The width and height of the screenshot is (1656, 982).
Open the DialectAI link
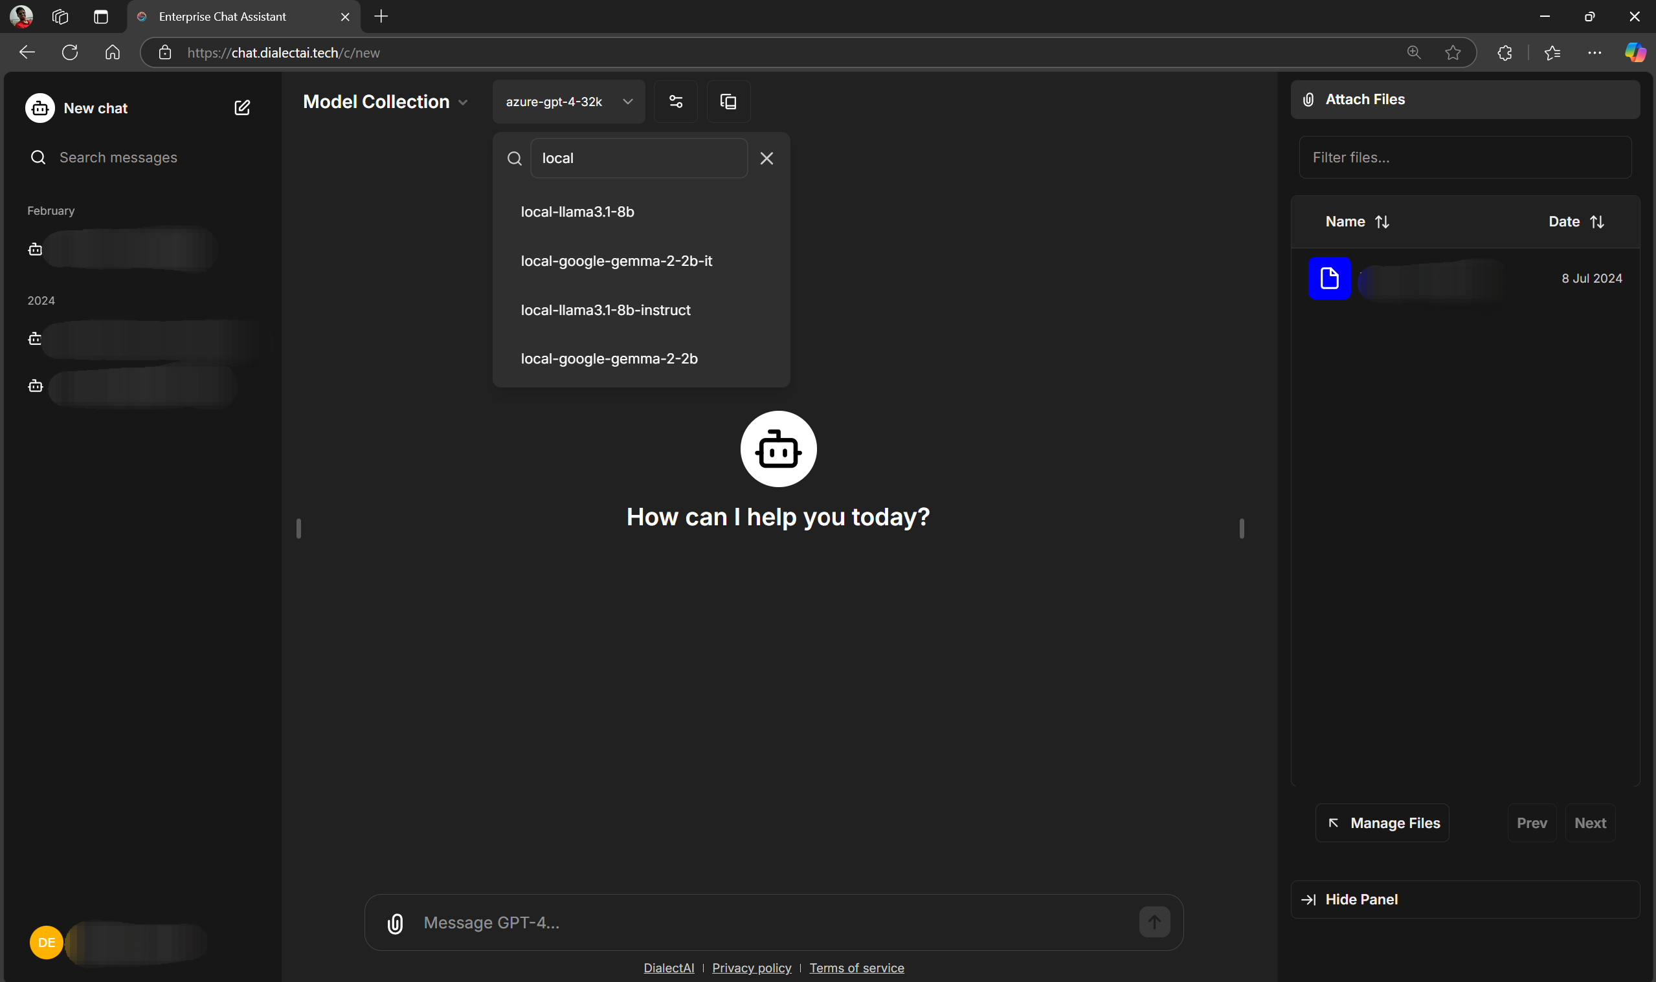coord(669,968)
